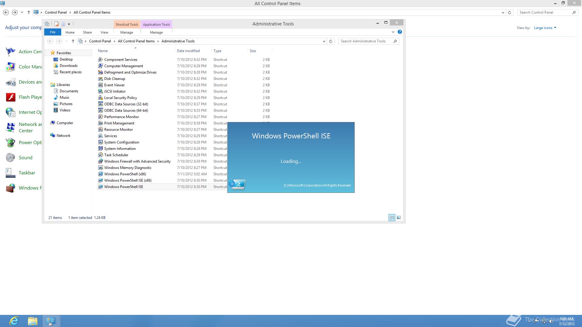Switch to details view layout
This screenshot has width=582, height=327.
(x=392, y=217)
